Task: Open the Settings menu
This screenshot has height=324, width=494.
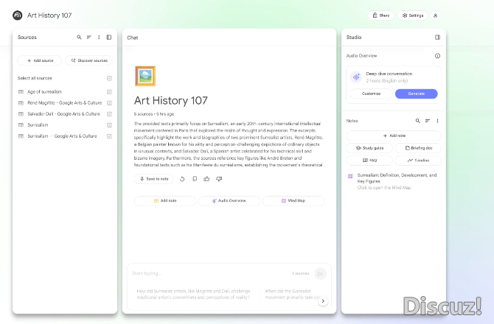Action: [x=412, y=15]
